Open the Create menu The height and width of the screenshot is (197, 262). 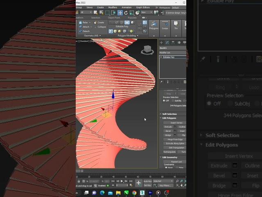tap(100, 7)
